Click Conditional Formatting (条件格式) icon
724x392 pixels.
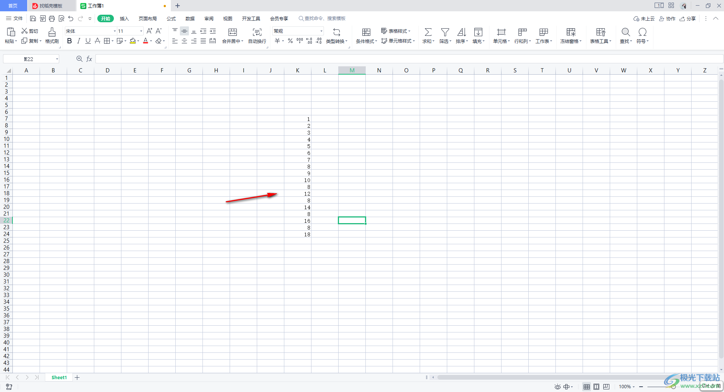pos(366,32)
